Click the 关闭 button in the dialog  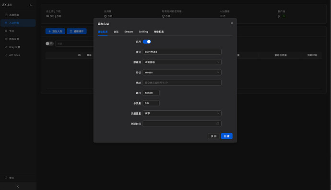pyautogui.click(x=213, y=136)
